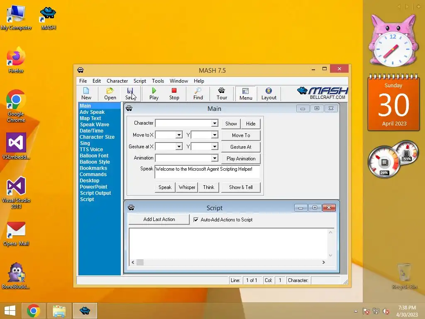Click the New toolbar icon
Viewport: 425px width, 319px height.
pyautogui.click(x=86, y=93)
